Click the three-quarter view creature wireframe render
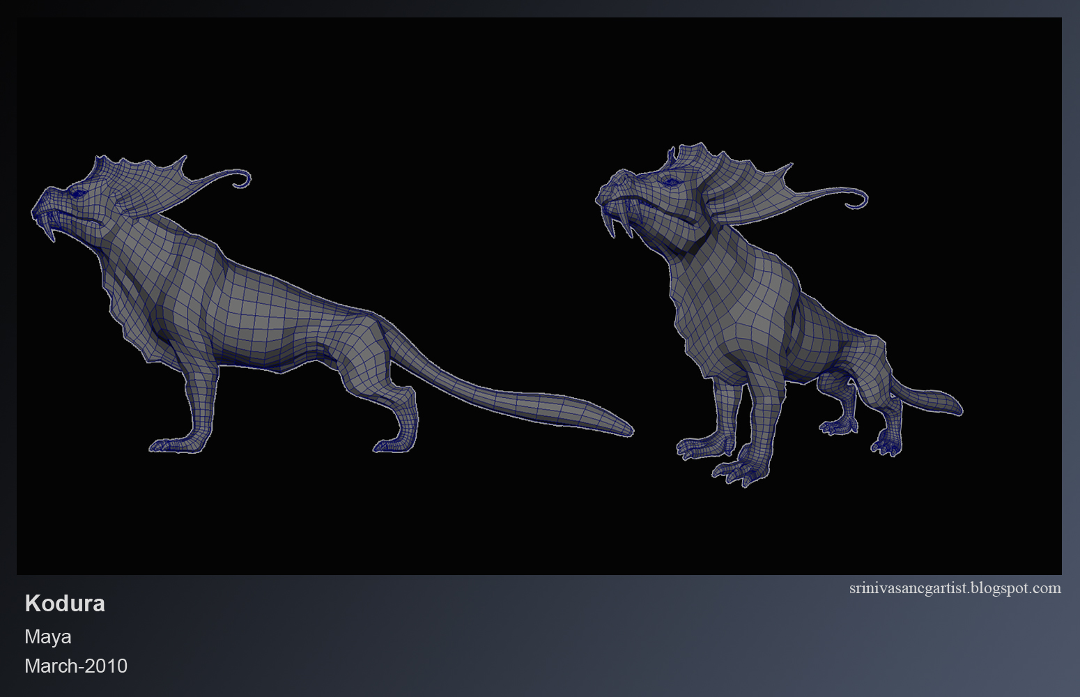The image size is (1080, 697). pyautogui.click(x=779, y=314)
